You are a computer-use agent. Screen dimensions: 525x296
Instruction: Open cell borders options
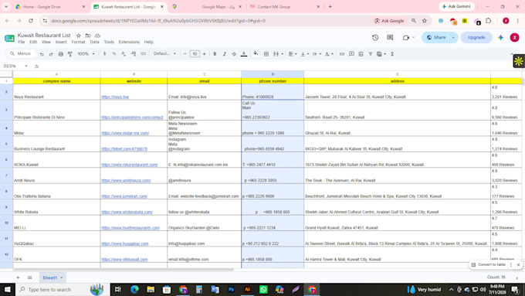[266, 53]
